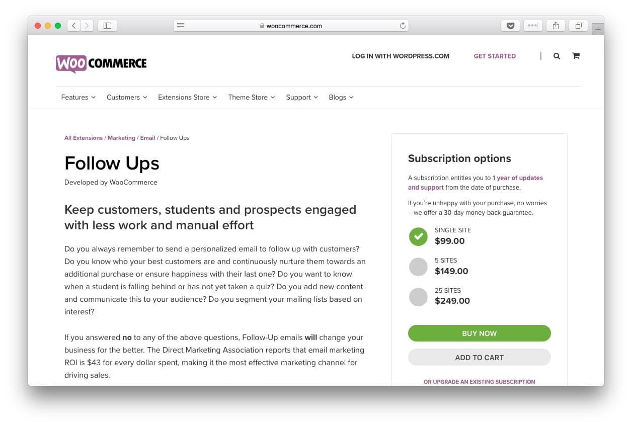
Task: Reload the page with refresh icon
Action: (x=403, y=26)
